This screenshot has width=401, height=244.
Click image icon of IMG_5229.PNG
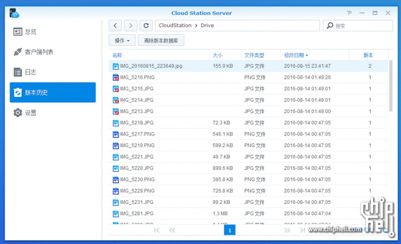(x=116, y=191)
